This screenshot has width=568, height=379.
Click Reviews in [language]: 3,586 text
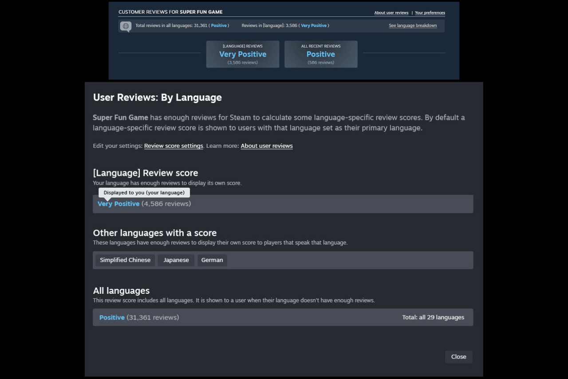point(285,26)
